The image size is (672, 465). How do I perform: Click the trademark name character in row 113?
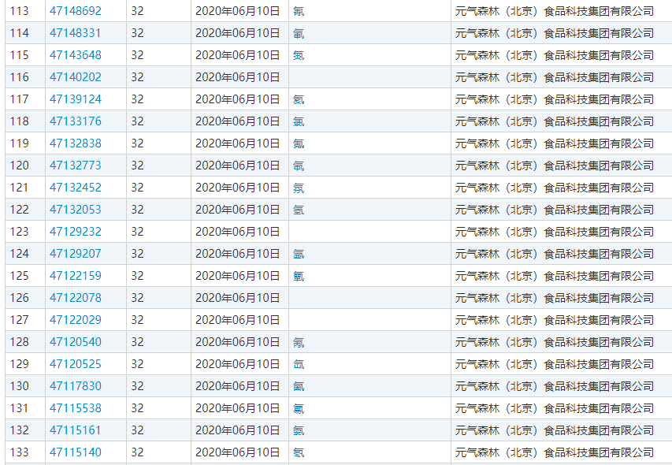299,12
